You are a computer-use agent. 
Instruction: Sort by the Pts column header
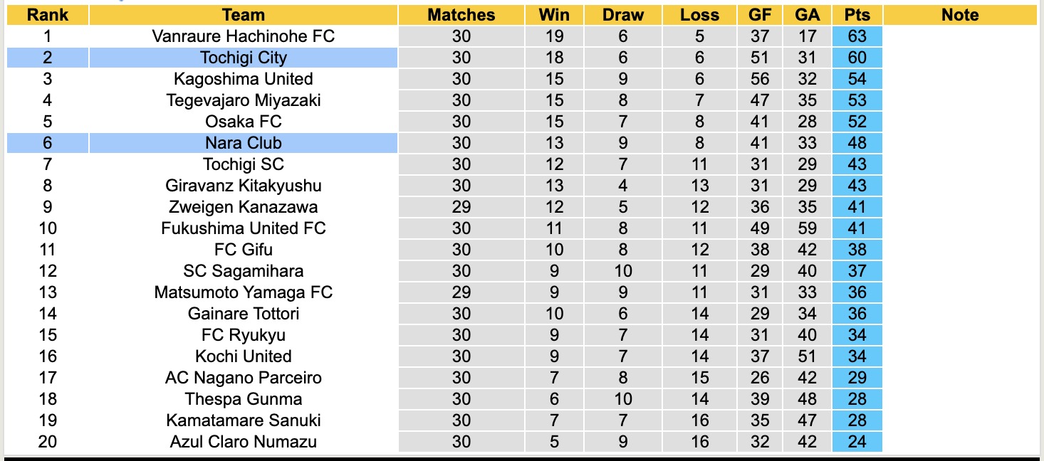pyautogui.click(x=857, y=15)
